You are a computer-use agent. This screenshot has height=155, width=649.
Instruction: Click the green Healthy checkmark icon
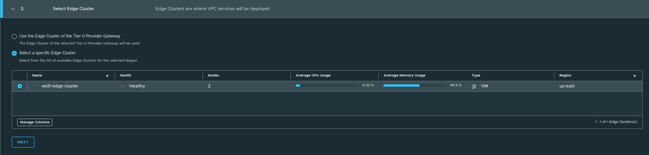click(122, 86)
